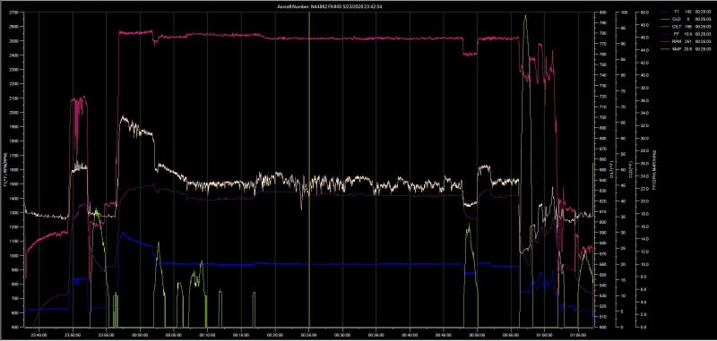Select the MAP legend entry

click(x=685, y=48)
